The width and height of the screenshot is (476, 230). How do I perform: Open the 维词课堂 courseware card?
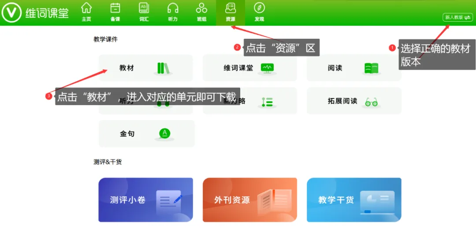250,68
